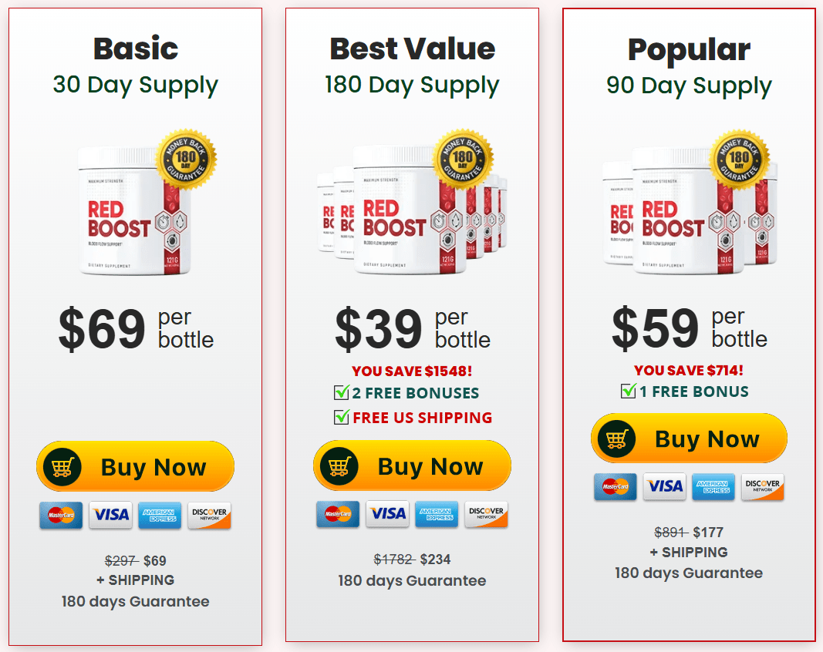Click the Buy Now button for Best Value plan
This screenshot has width=823, height=652.
(x=412, y=466)
